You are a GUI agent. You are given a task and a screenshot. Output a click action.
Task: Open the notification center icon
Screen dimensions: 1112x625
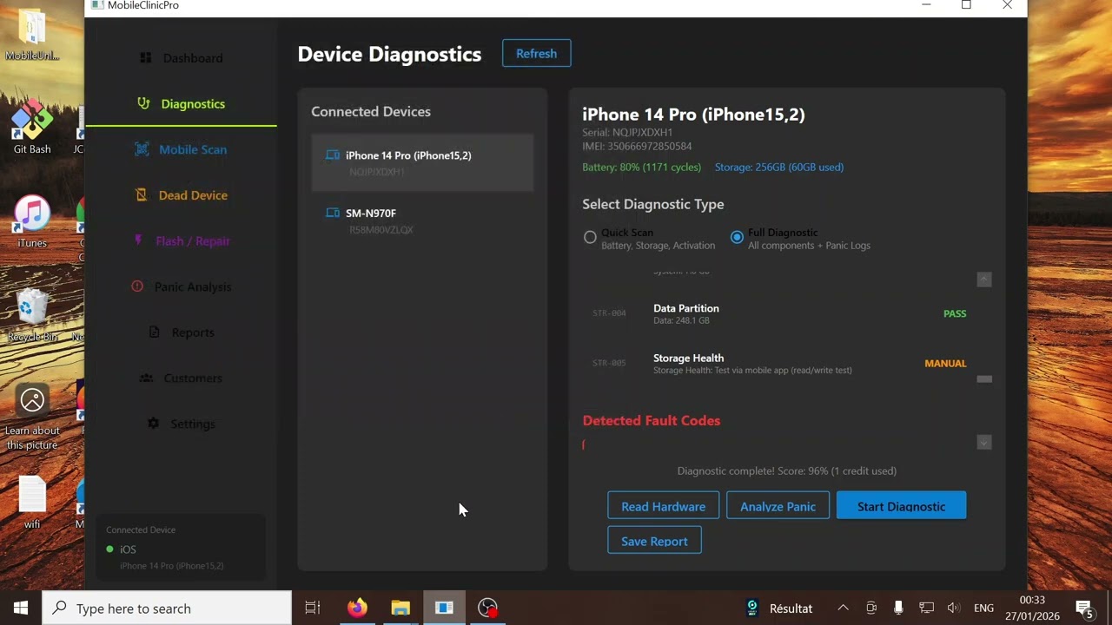[1084, 608]
